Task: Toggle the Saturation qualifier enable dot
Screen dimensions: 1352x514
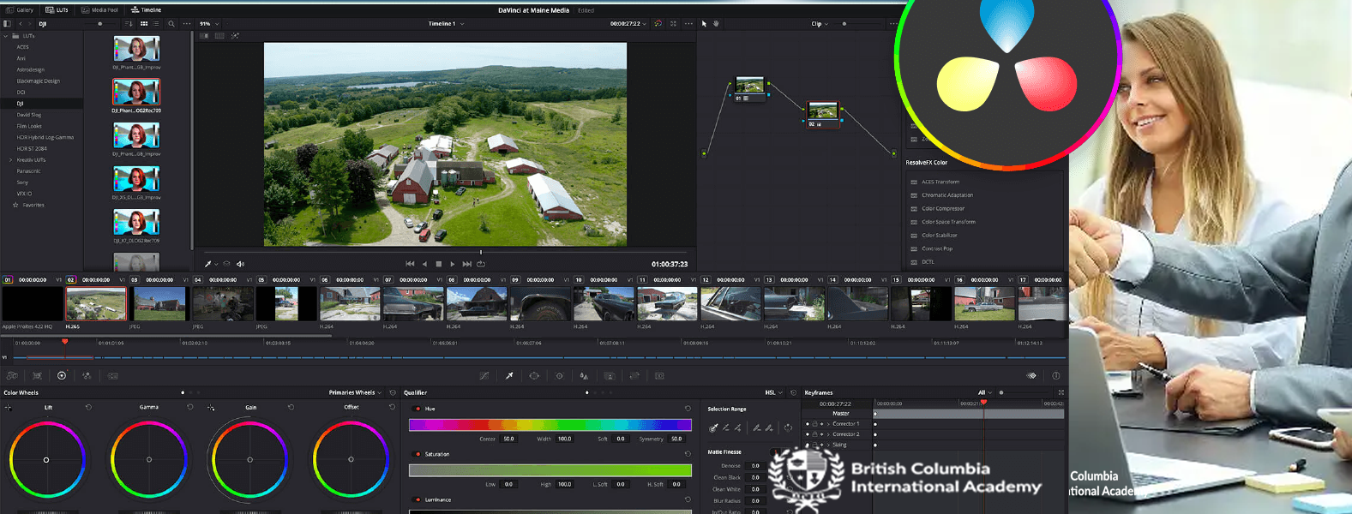Action: point(418,454)
